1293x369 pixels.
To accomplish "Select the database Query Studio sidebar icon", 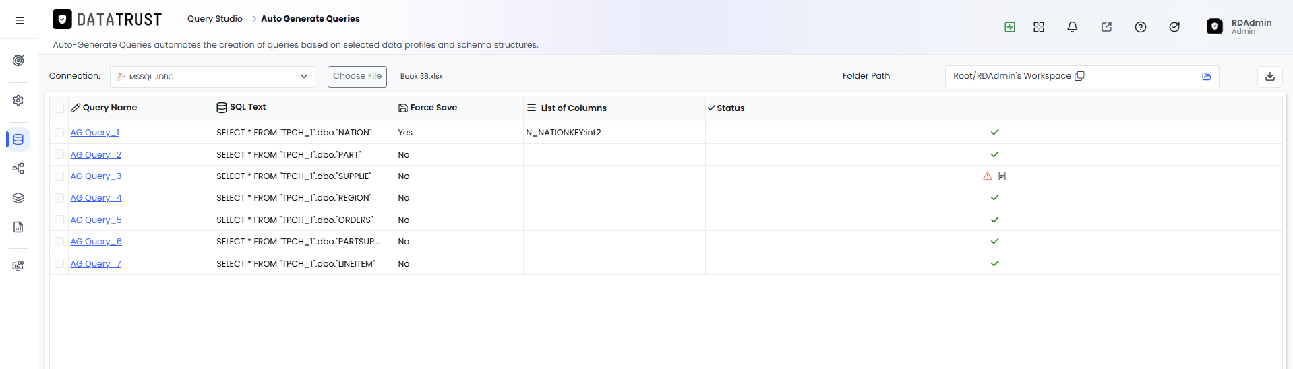I will coord(18,139).
